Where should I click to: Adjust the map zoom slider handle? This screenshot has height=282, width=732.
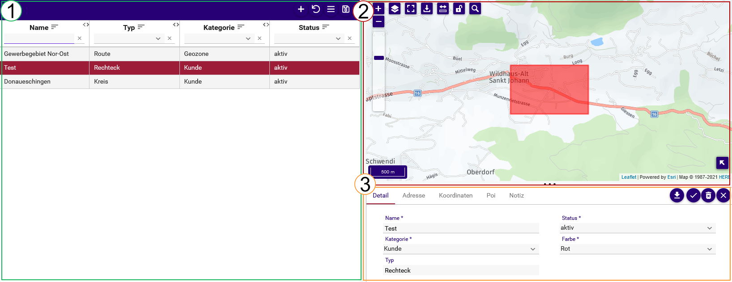click(379, 58)
